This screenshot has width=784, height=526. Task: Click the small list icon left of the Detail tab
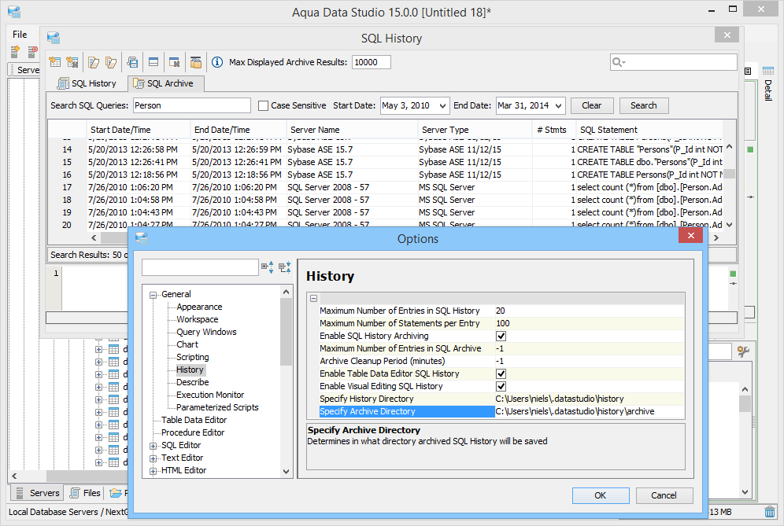click(x=748, y=72)
